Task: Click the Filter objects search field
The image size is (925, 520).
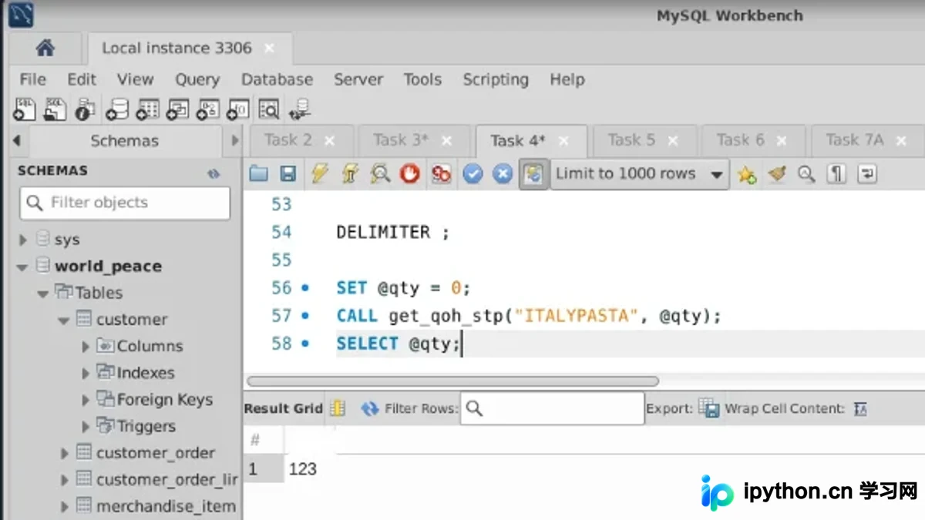Action: pos(125,203)
